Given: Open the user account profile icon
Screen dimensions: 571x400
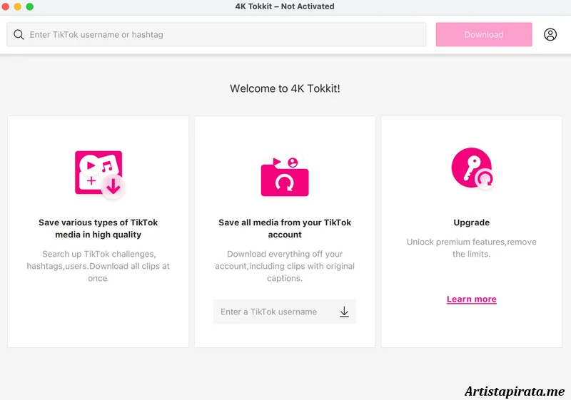Looking at the screenshot, I should click(x=550, y=34).
